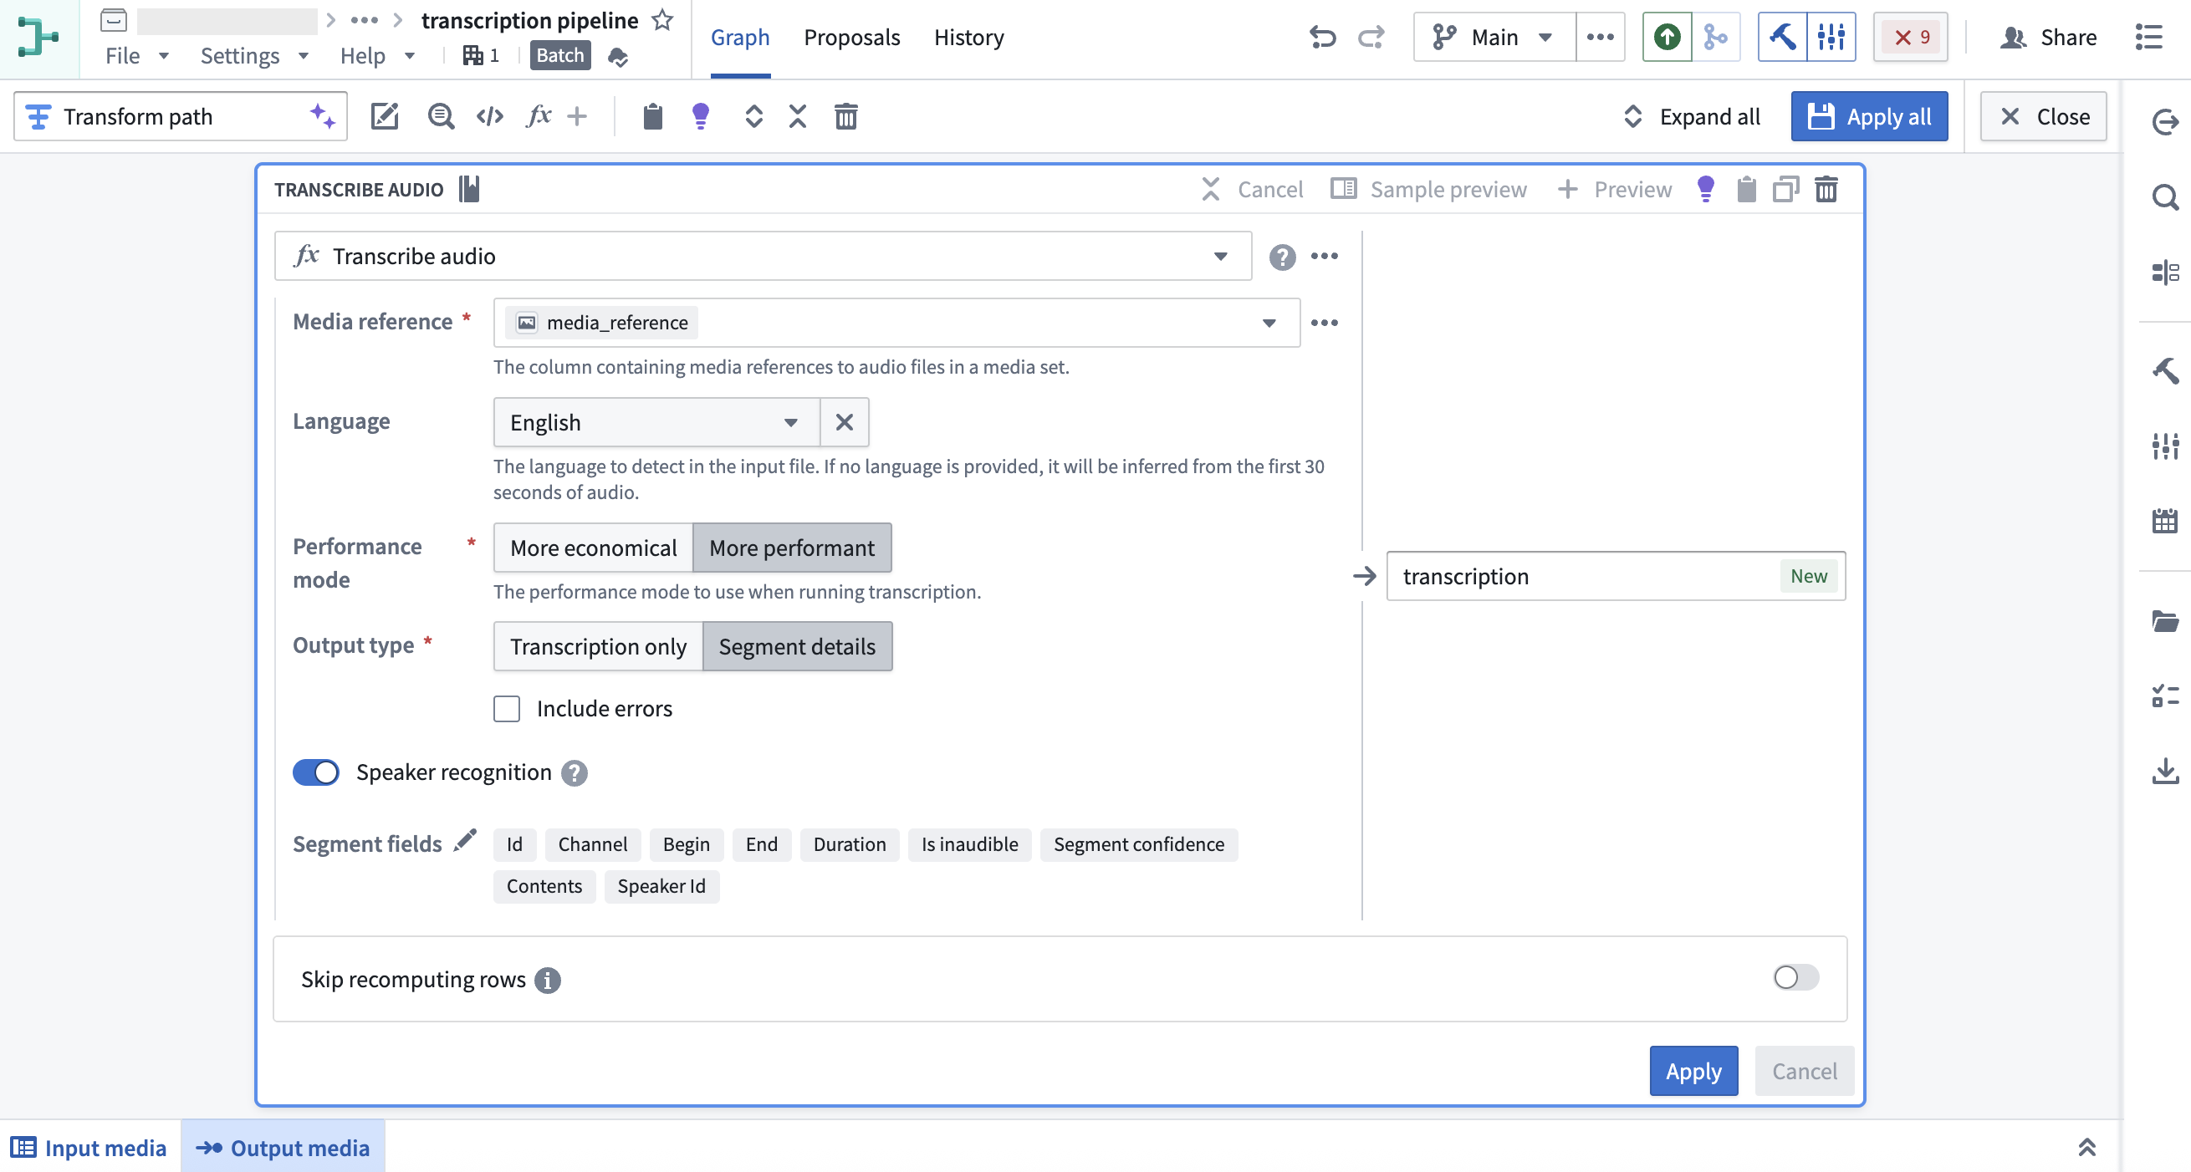Check the Include errors checkbox
Screen dimensions: 2191x1172
pos(507,709)
